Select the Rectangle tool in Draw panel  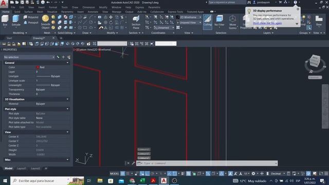coord(85,27)
